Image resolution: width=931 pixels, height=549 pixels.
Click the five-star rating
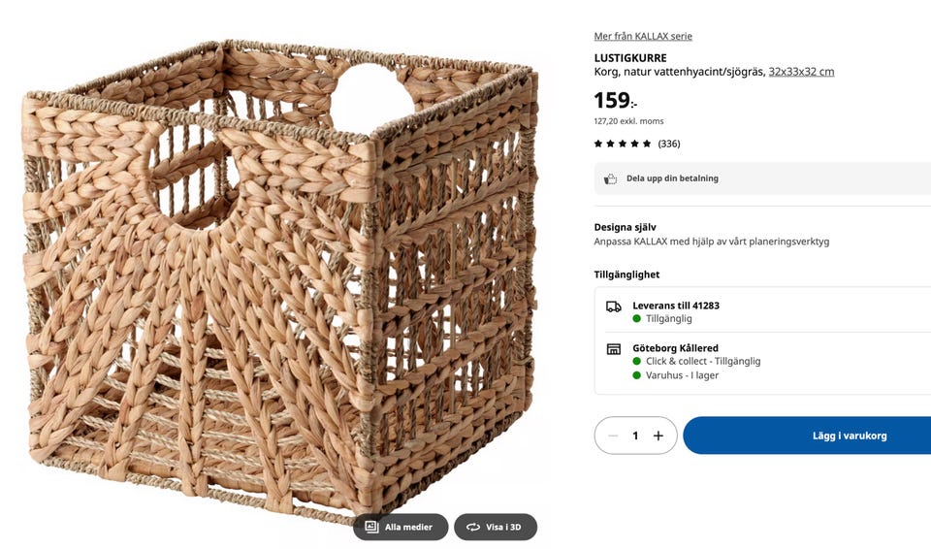pos(623,144)
